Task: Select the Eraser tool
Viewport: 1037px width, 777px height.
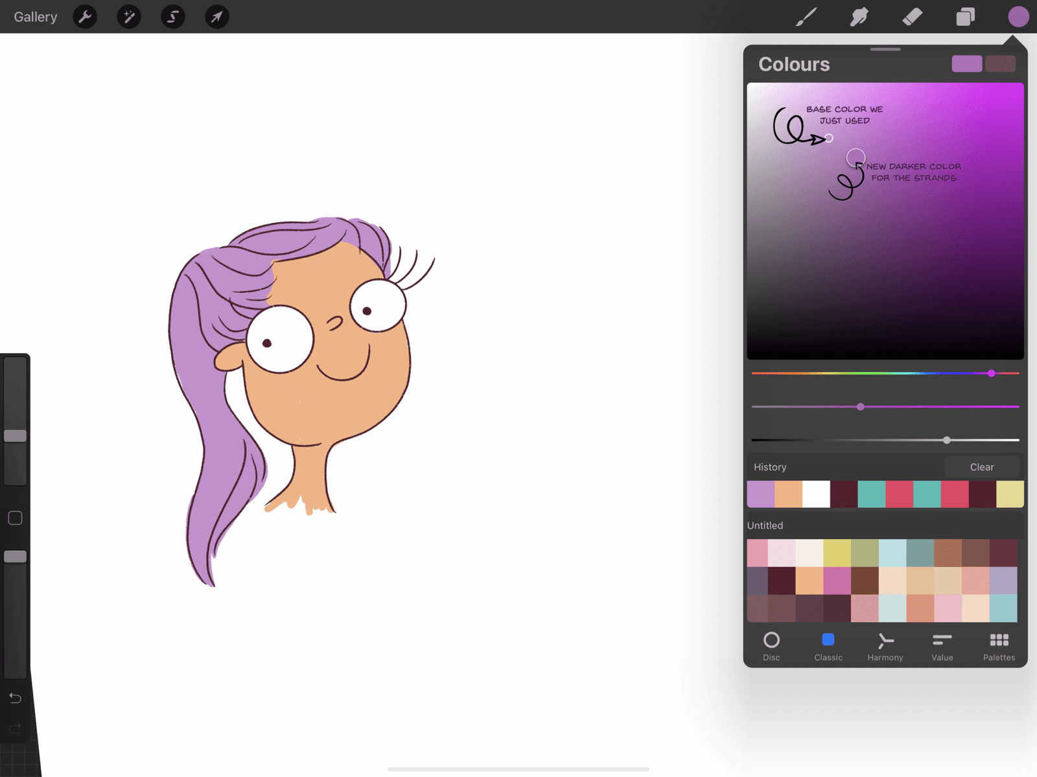Action: 912,17
